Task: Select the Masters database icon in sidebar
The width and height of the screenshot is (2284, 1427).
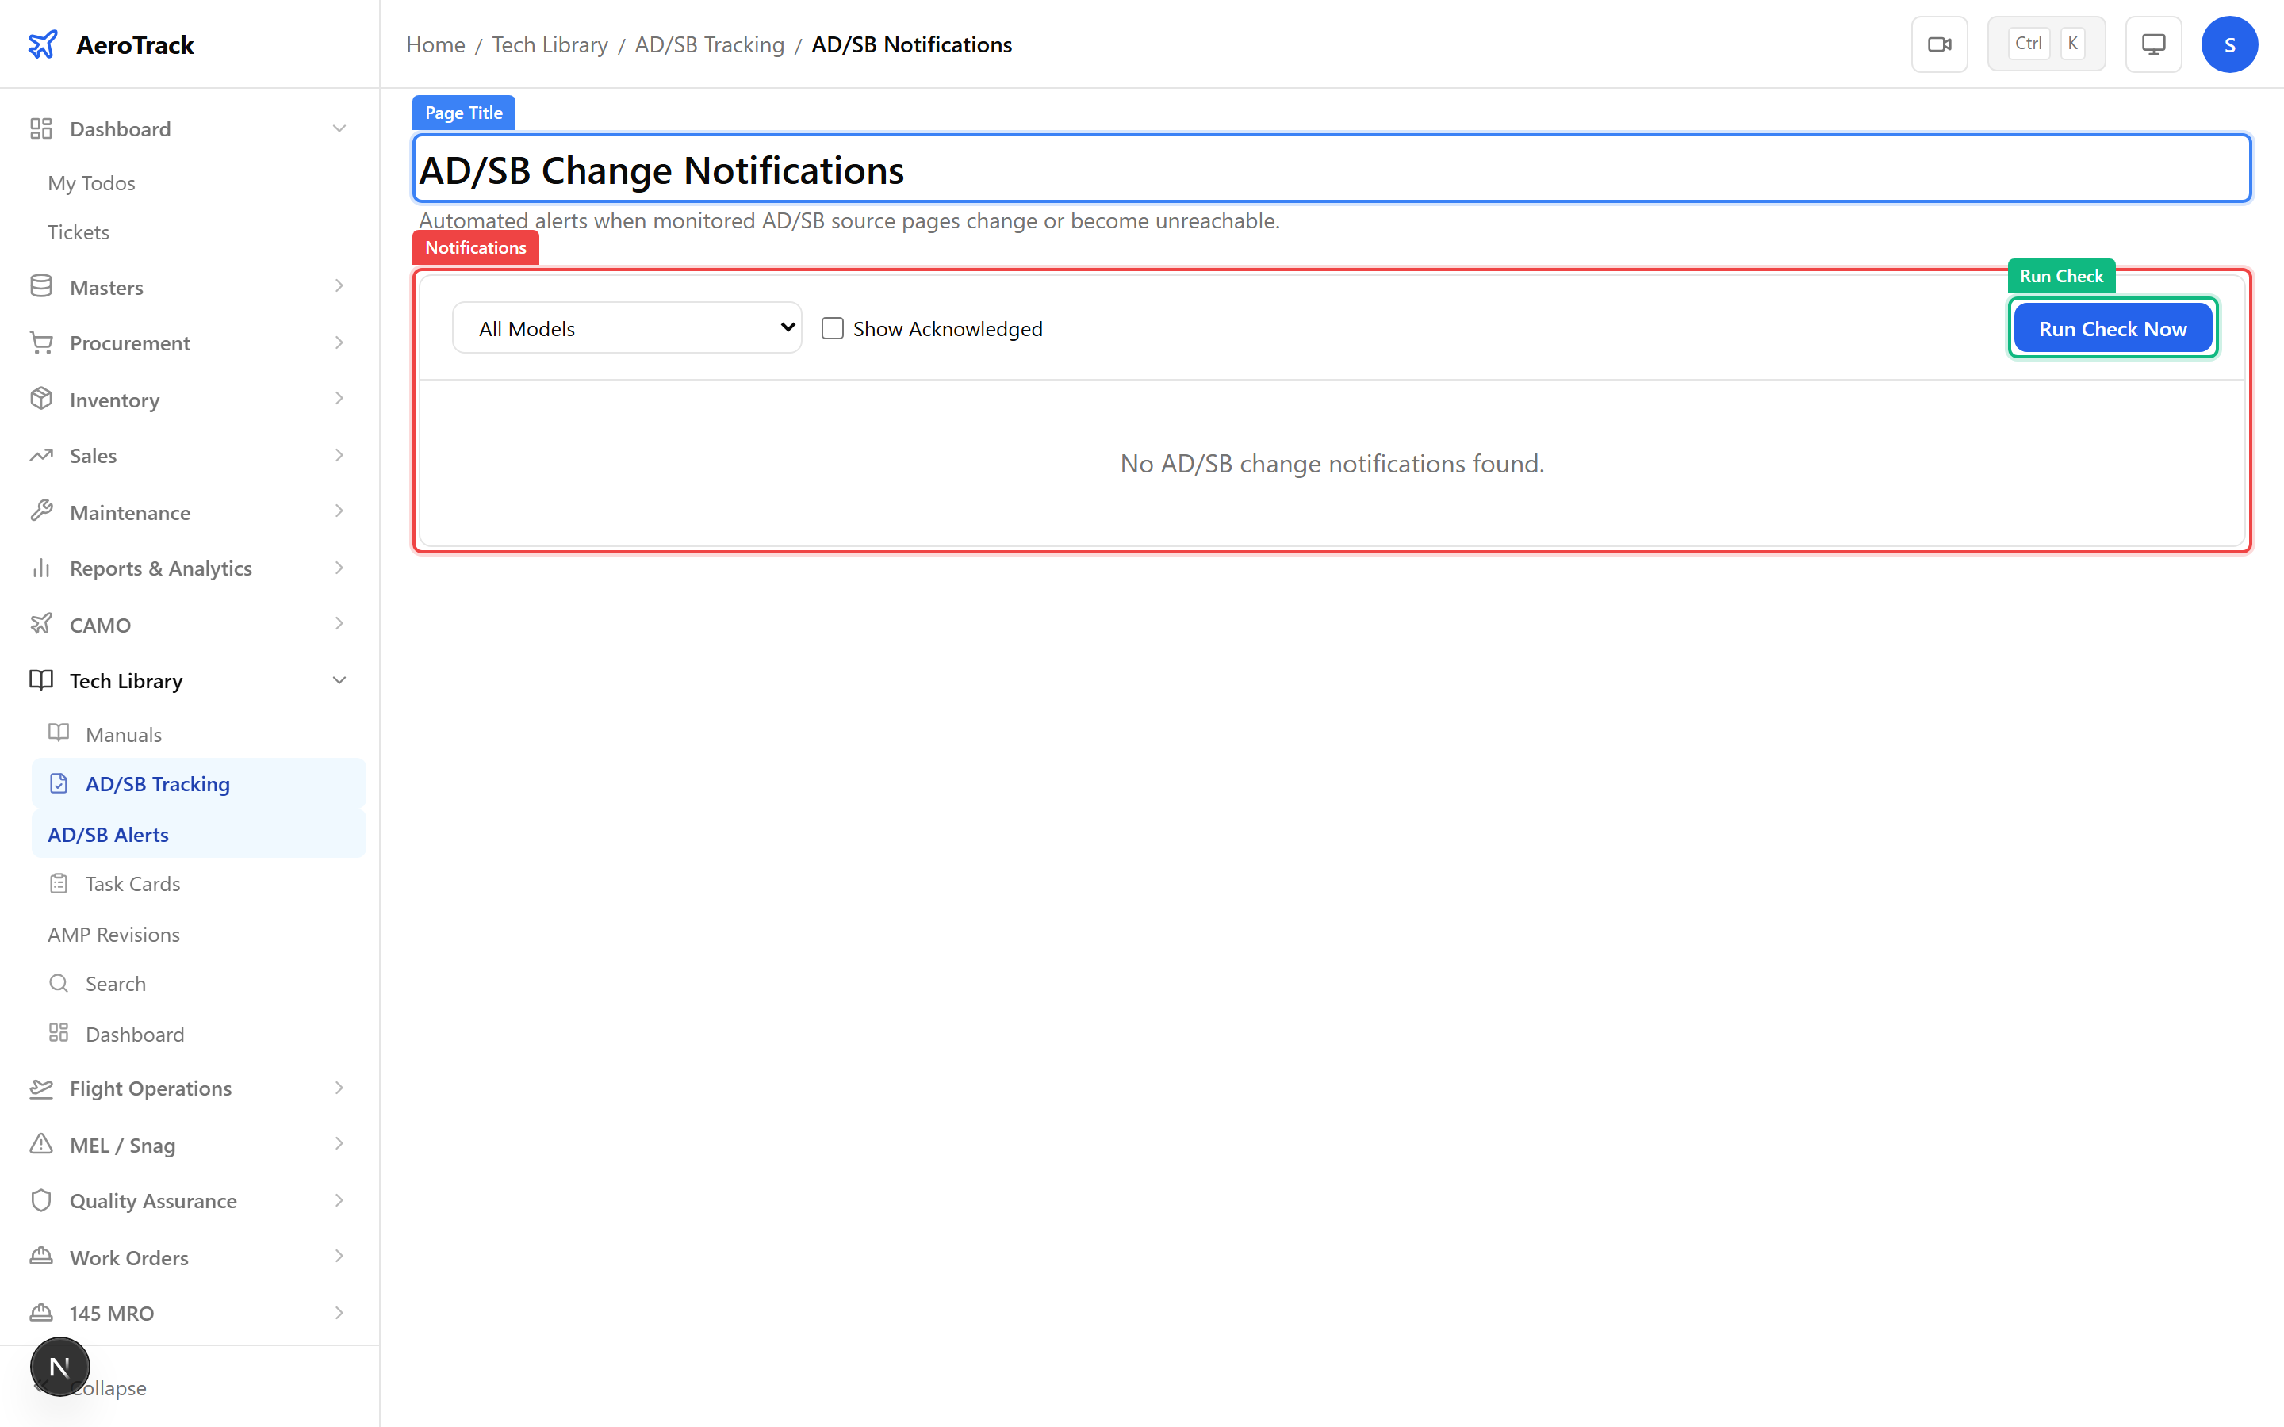Action: pyautogui.click(x=41, y=286)
